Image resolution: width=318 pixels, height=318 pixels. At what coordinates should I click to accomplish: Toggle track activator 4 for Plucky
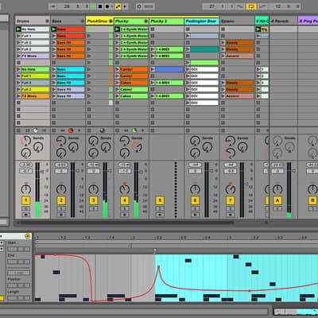click(x=125, y=200)
